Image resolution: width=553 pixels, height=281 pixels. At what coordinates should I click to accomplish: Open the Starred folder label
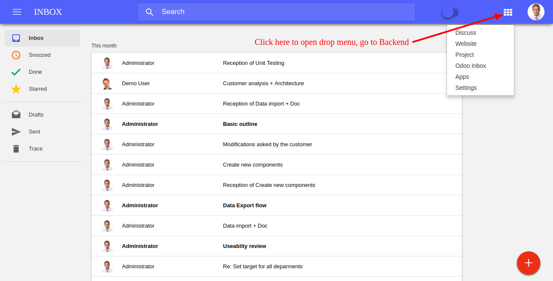38,89
